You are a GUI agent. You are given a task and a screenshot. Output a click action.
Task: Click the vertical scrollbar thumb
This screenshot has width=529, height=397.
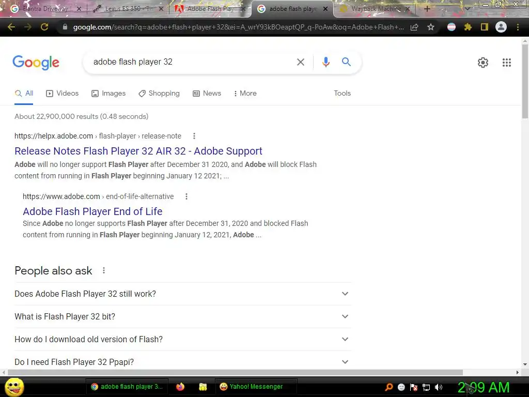(x=525, y=81)
